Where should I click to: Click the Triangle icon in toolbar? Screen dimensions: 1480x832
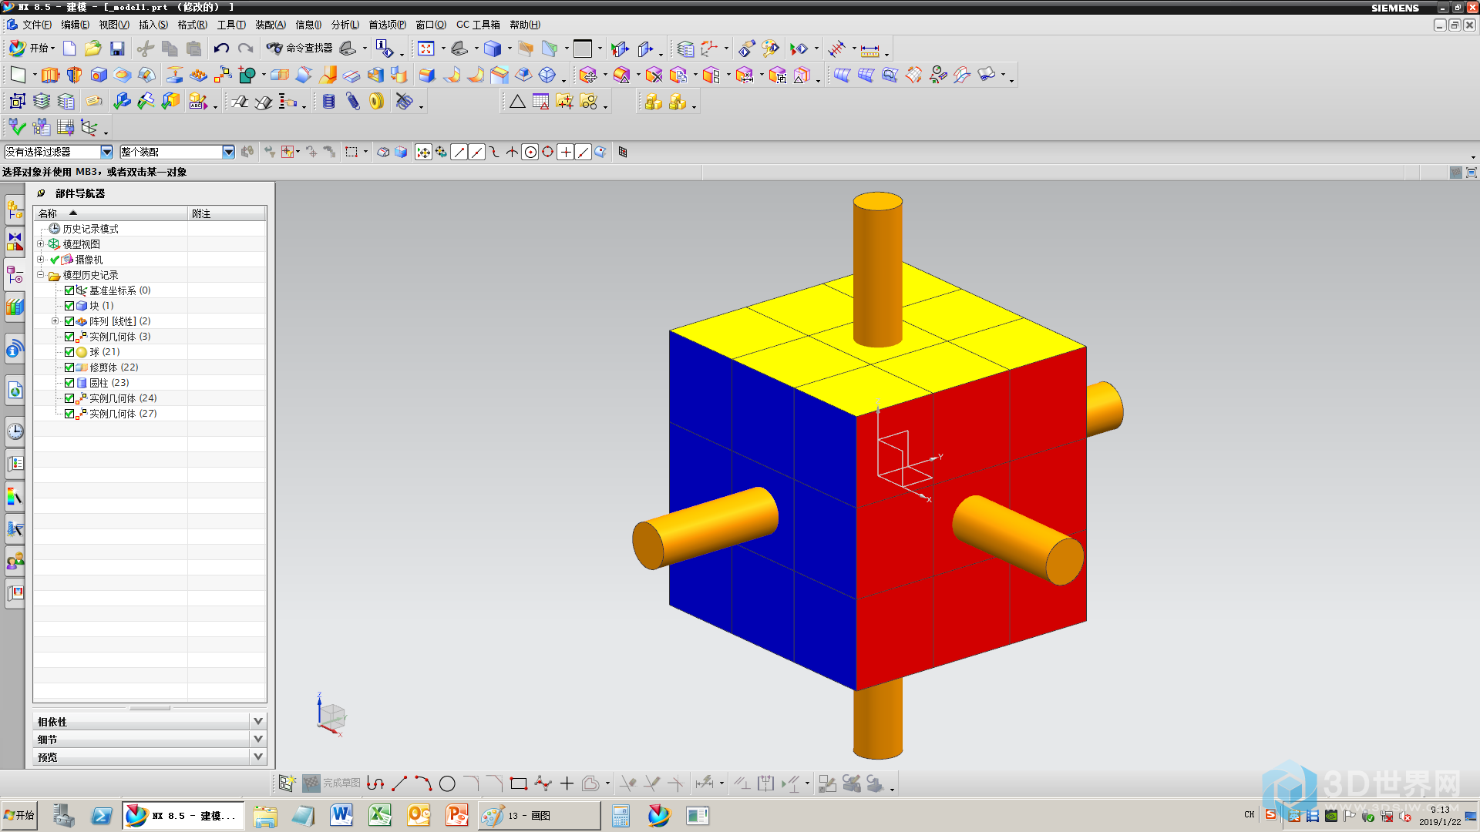(517, 101)
